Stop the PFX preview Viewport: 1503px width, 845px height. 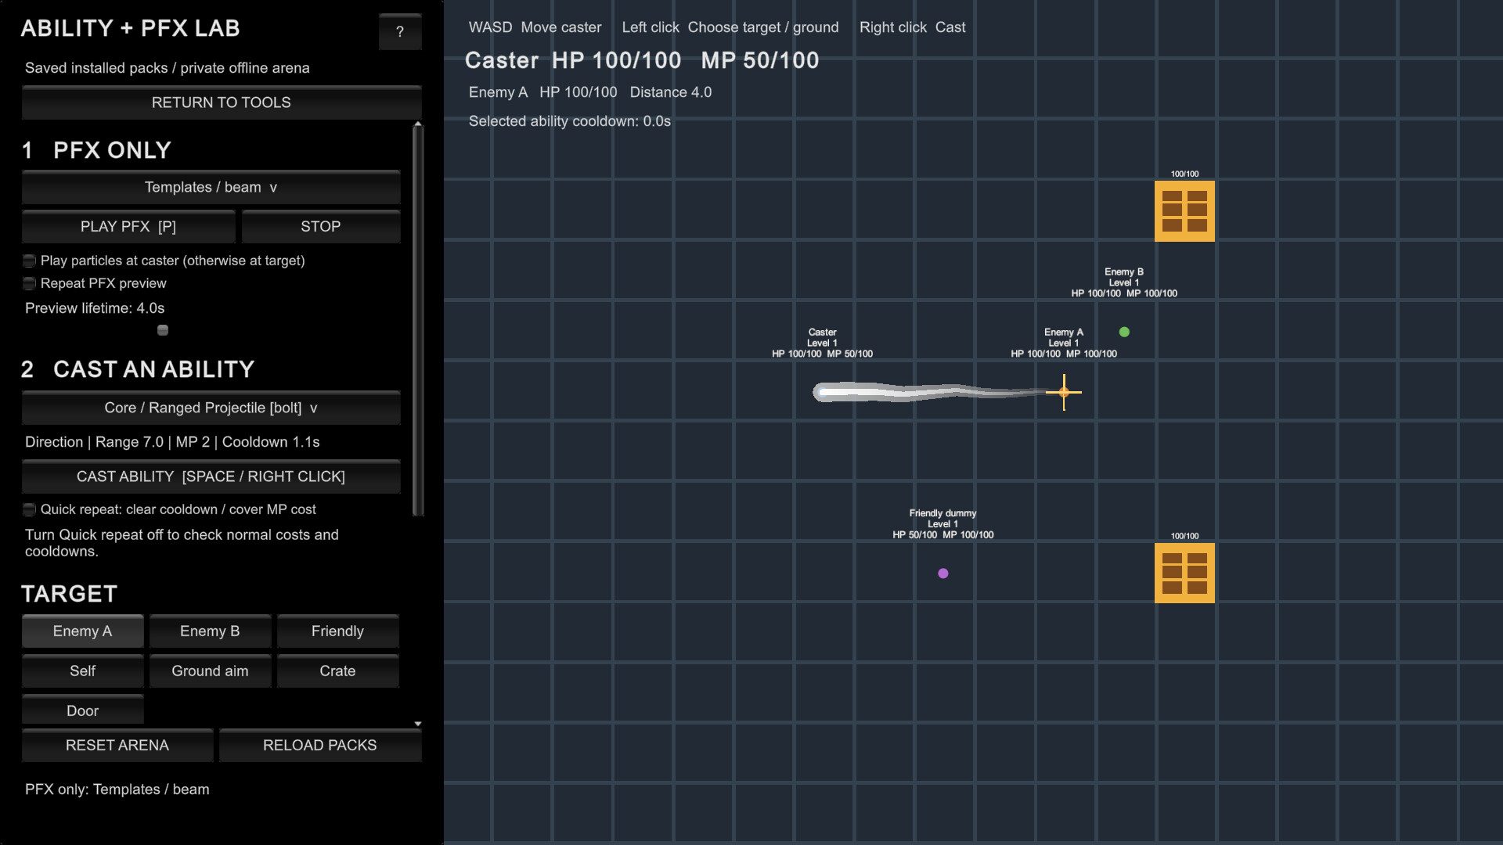tap(321, 226)
